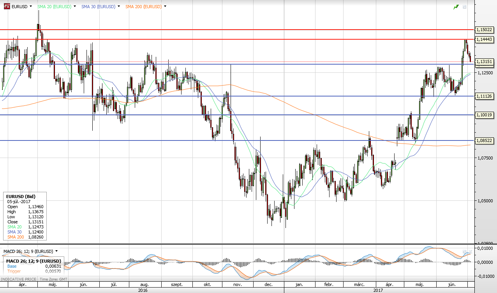Select the 1,10019 support level tag
The height and width of the screenshot is (293, 497).
click(x=485, y=115)
